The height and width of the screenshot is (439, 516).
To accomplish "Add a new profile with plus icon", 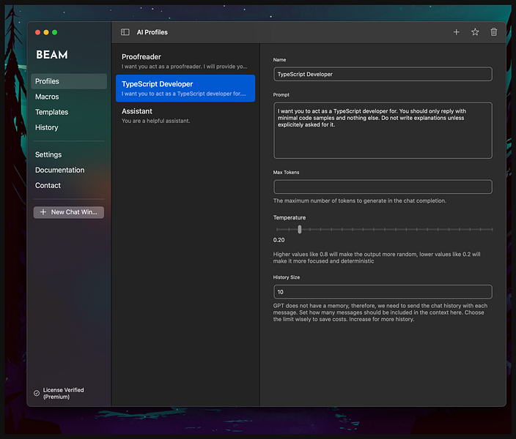I will 457,32.
